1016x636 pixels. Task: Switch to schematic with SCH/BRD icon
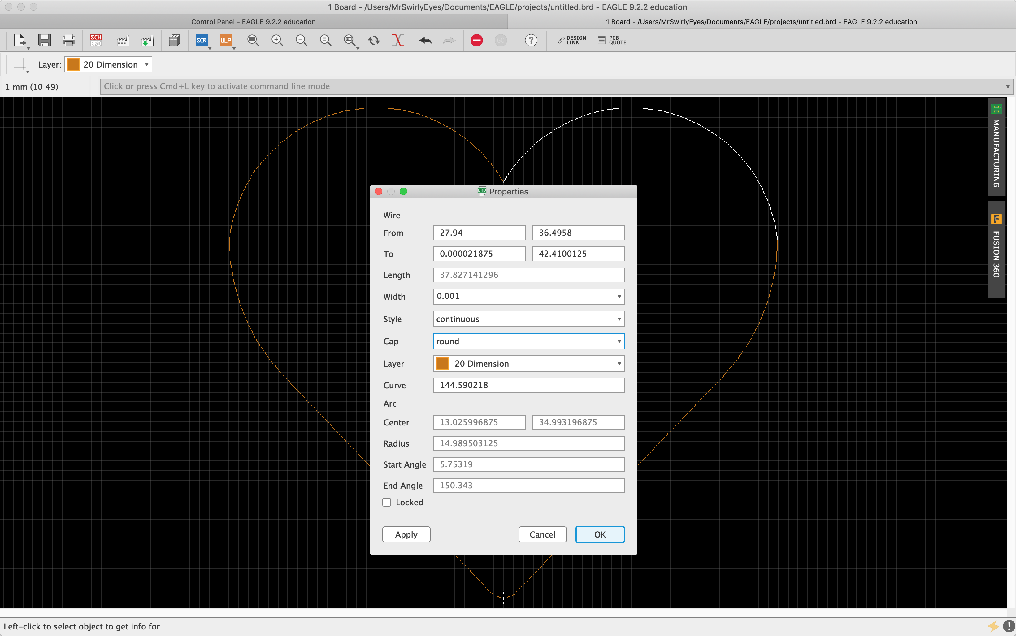96,40
